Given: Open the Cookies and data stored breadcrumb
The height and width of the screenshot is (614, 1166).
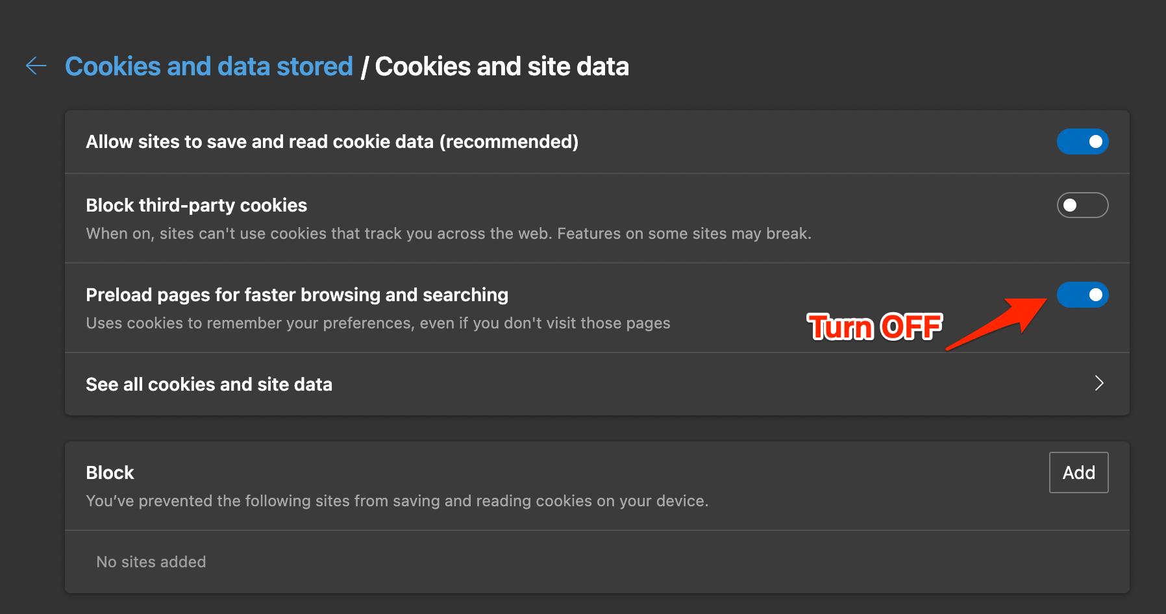Looking at the screenshot, I should 209,66.
